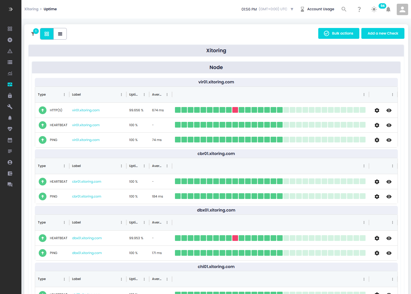Image resolution: width=411 pixels, height=294 pixels.
Task: Open the UTC timezone dropdown
Action: pyautogui.click(x=292, y=9)
